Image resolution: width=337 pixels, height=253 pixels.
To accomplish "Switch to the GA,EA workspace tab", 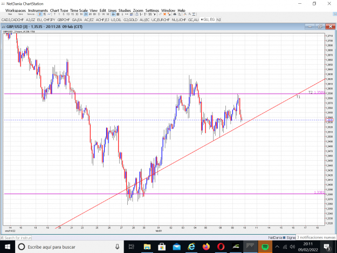I will click(x=77, y=20).
